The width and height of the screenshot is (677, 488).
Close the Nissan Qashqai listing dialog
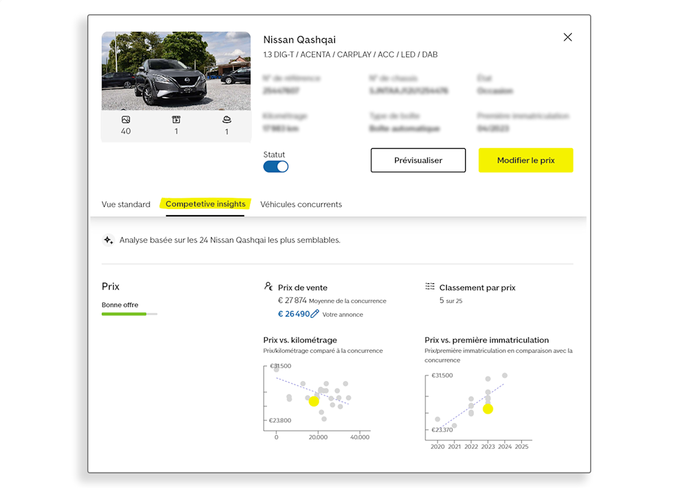[567, 37]
